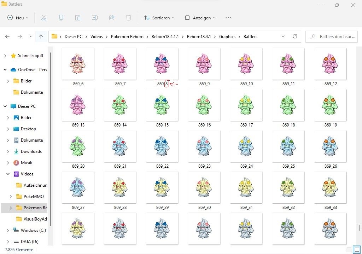Image resolution: width=362 pixels, height=254 pixels.
Task: Click file name label 869_10
Action: point(246,84)
